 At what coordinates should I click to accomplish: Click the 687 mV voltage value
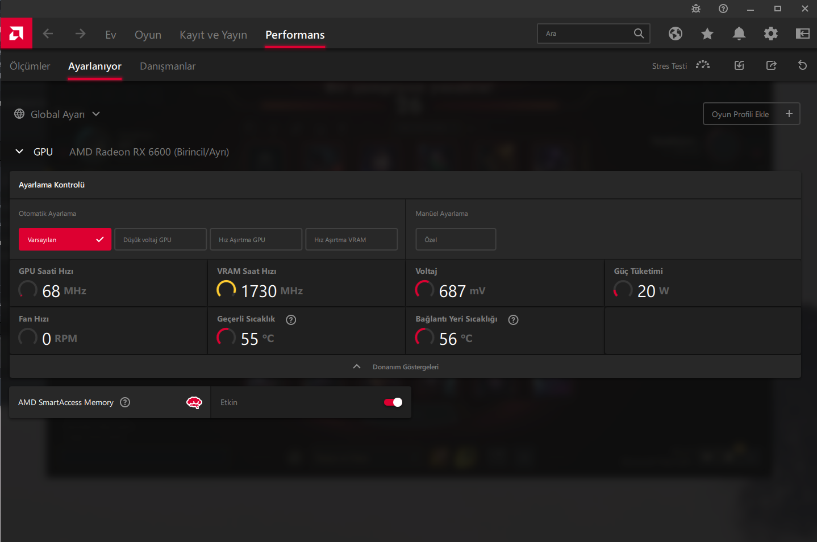point(462,291)
